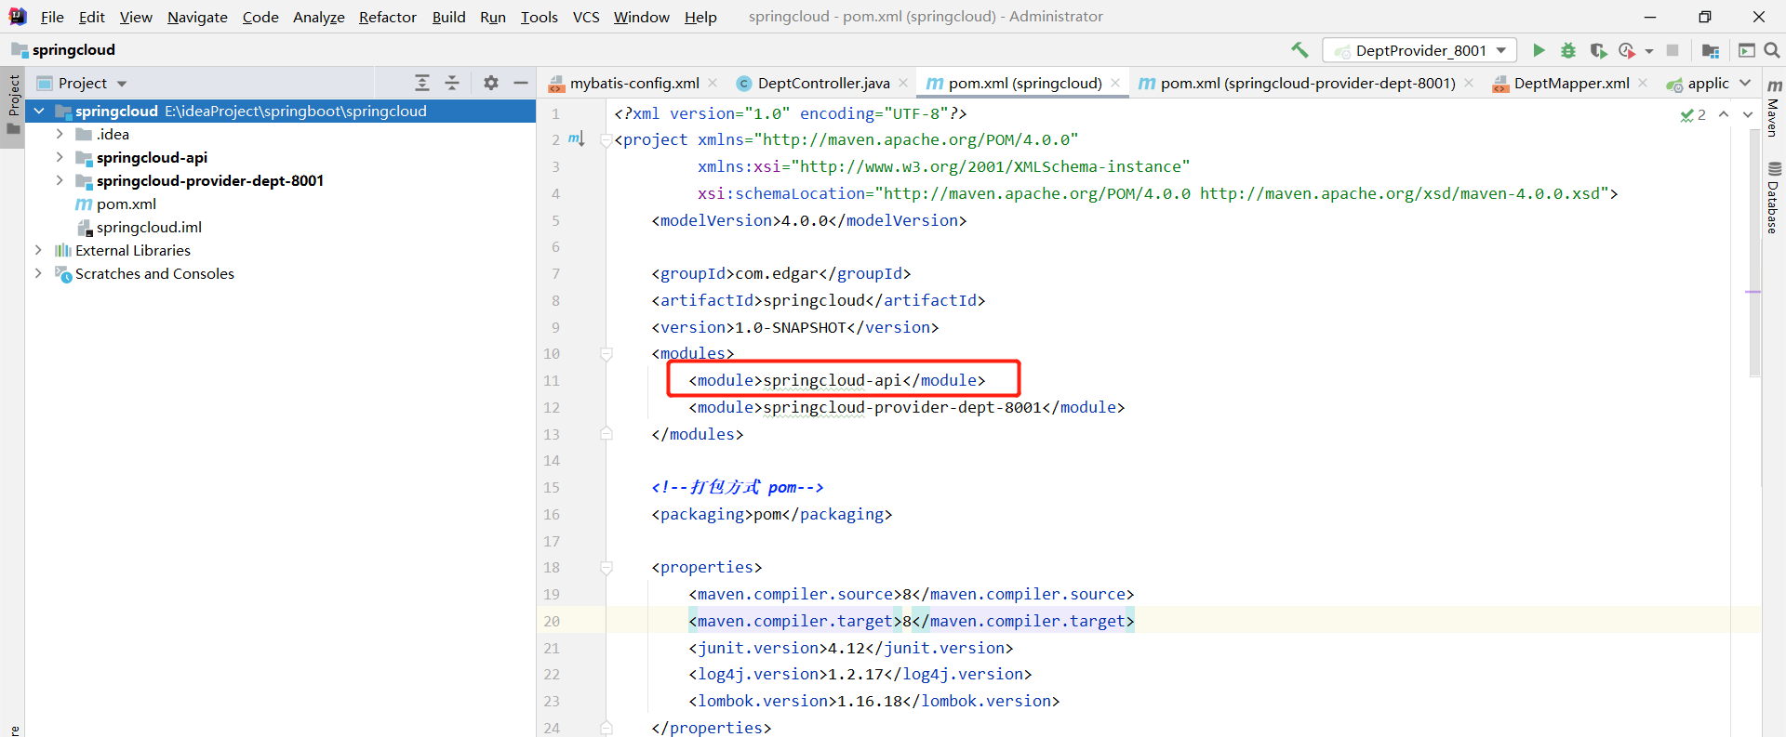Click Run with Coverage shield icon
1786x737 pixels.
(1598, 50)
